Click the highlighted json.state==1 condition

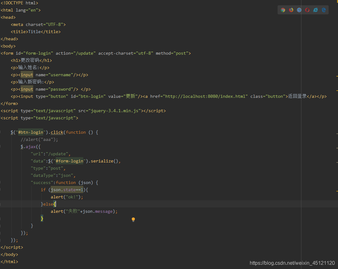coord(67,190)
